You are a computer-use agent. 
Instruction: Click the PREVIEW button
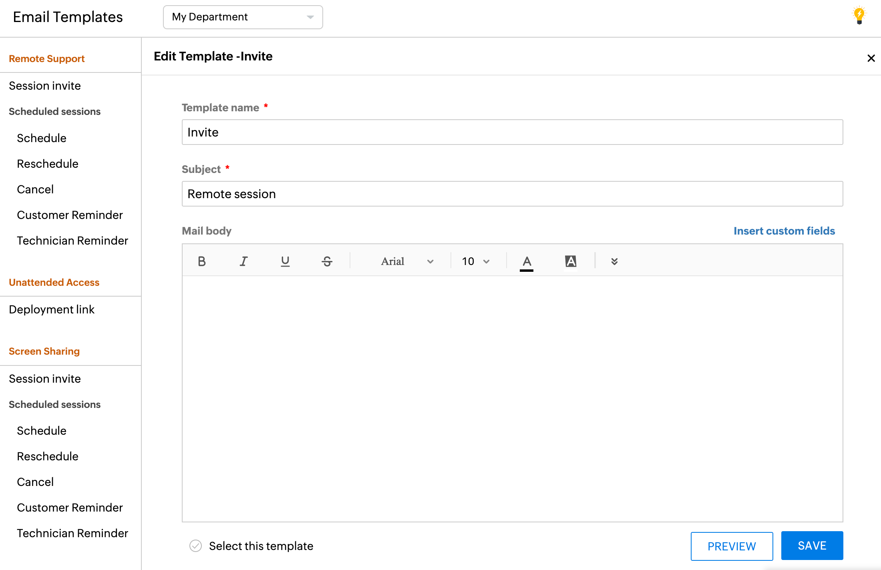point(732,546)
